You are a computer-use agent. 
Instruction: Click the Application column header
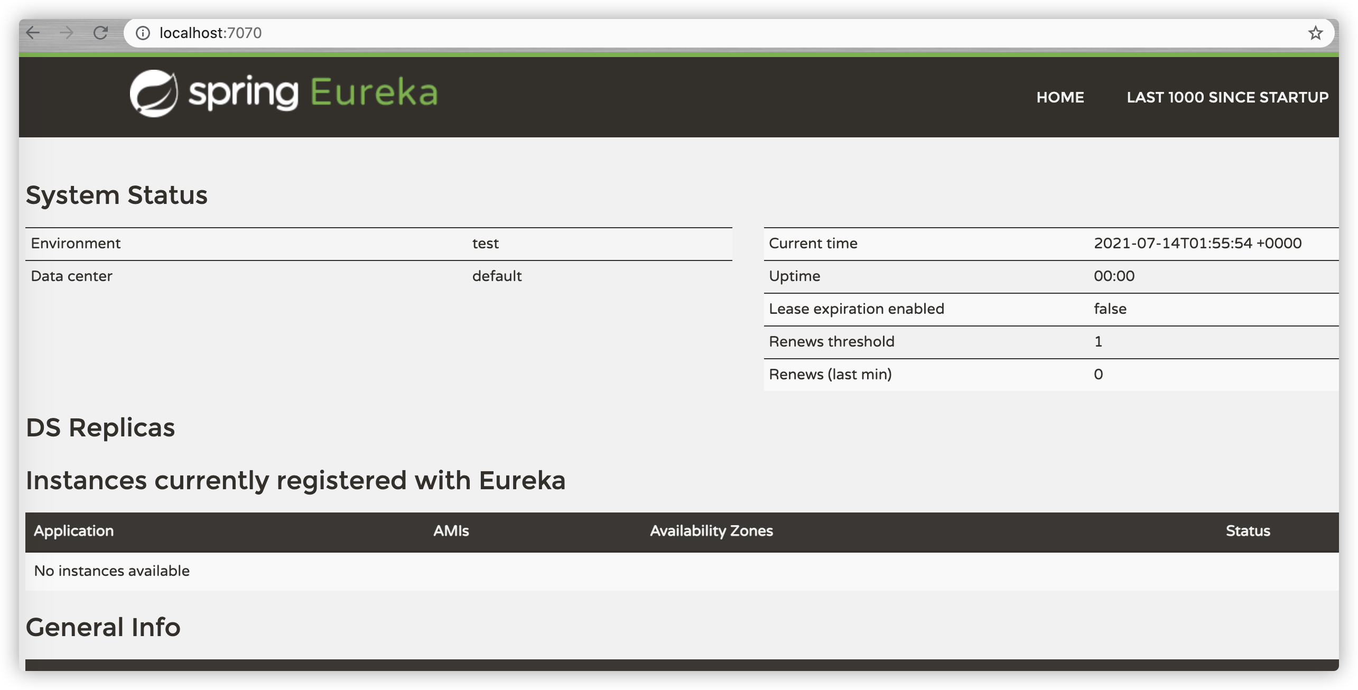pyautogui.click(x=74, y=531)
